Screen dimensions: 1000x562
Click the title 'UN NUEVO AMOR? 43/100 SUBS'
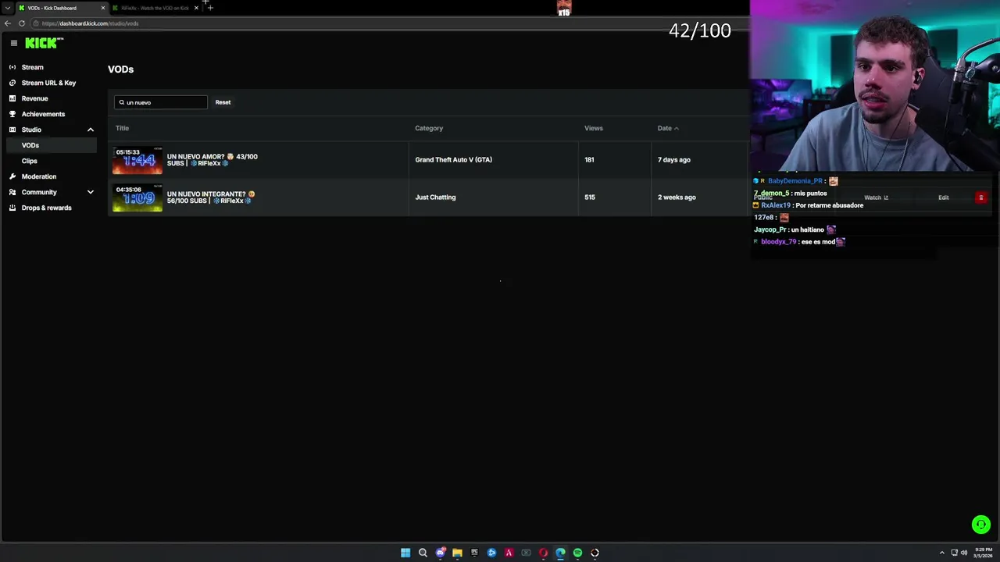coord(212,160)
